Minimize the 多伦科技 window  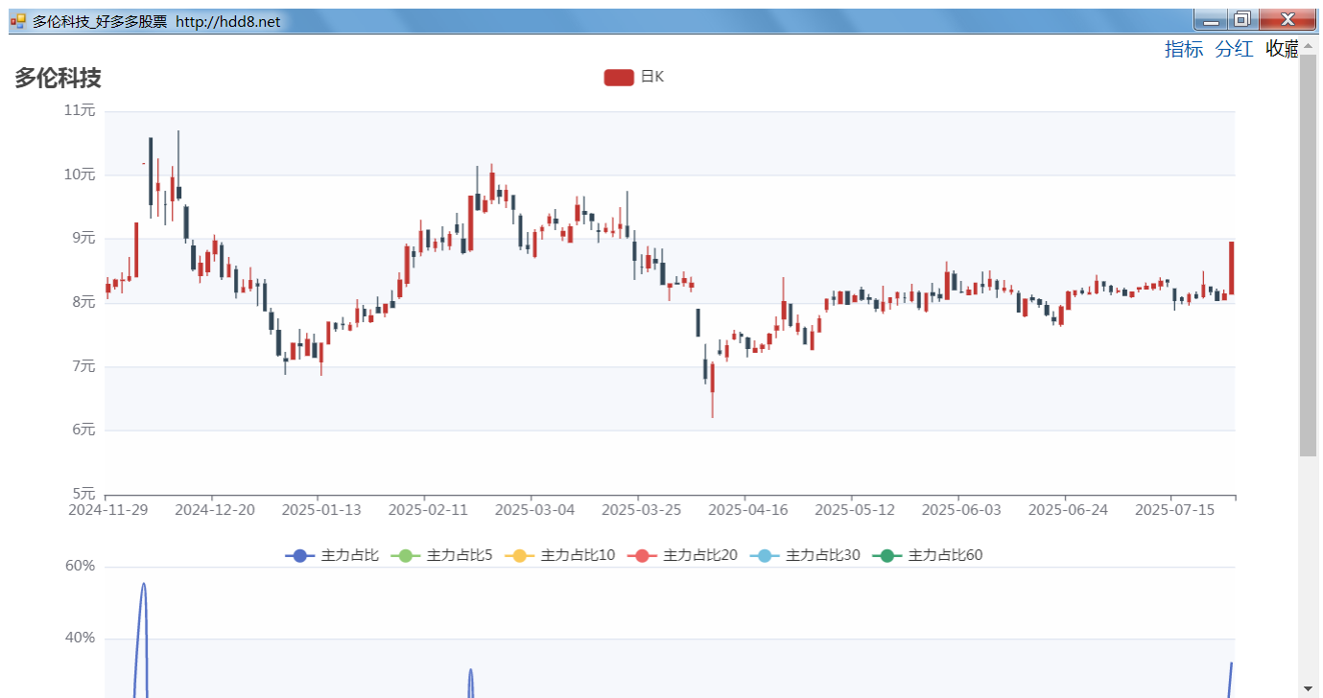1211,19
